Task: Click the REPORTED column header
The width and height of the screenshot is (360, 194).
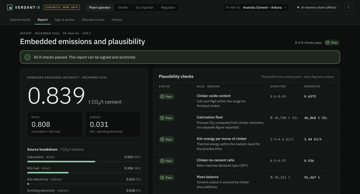Action: [312, 87]
